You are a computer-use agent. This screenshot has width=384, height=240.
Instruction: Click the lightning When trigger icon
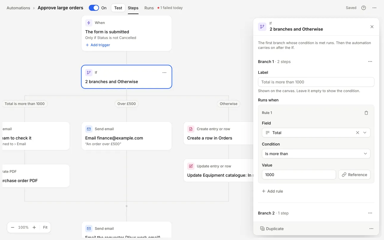pos(89,23)
